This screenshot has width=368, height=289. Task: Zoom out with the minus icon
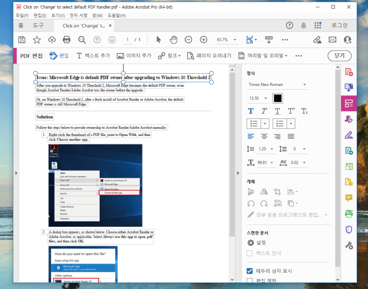(189, 40)
